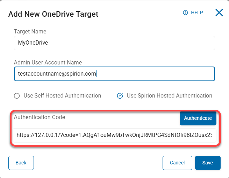Screen dimensions: 229x178
Task: Cancel adding the OneDrive target
Action: pyautogui.click(x=177, y=163)
